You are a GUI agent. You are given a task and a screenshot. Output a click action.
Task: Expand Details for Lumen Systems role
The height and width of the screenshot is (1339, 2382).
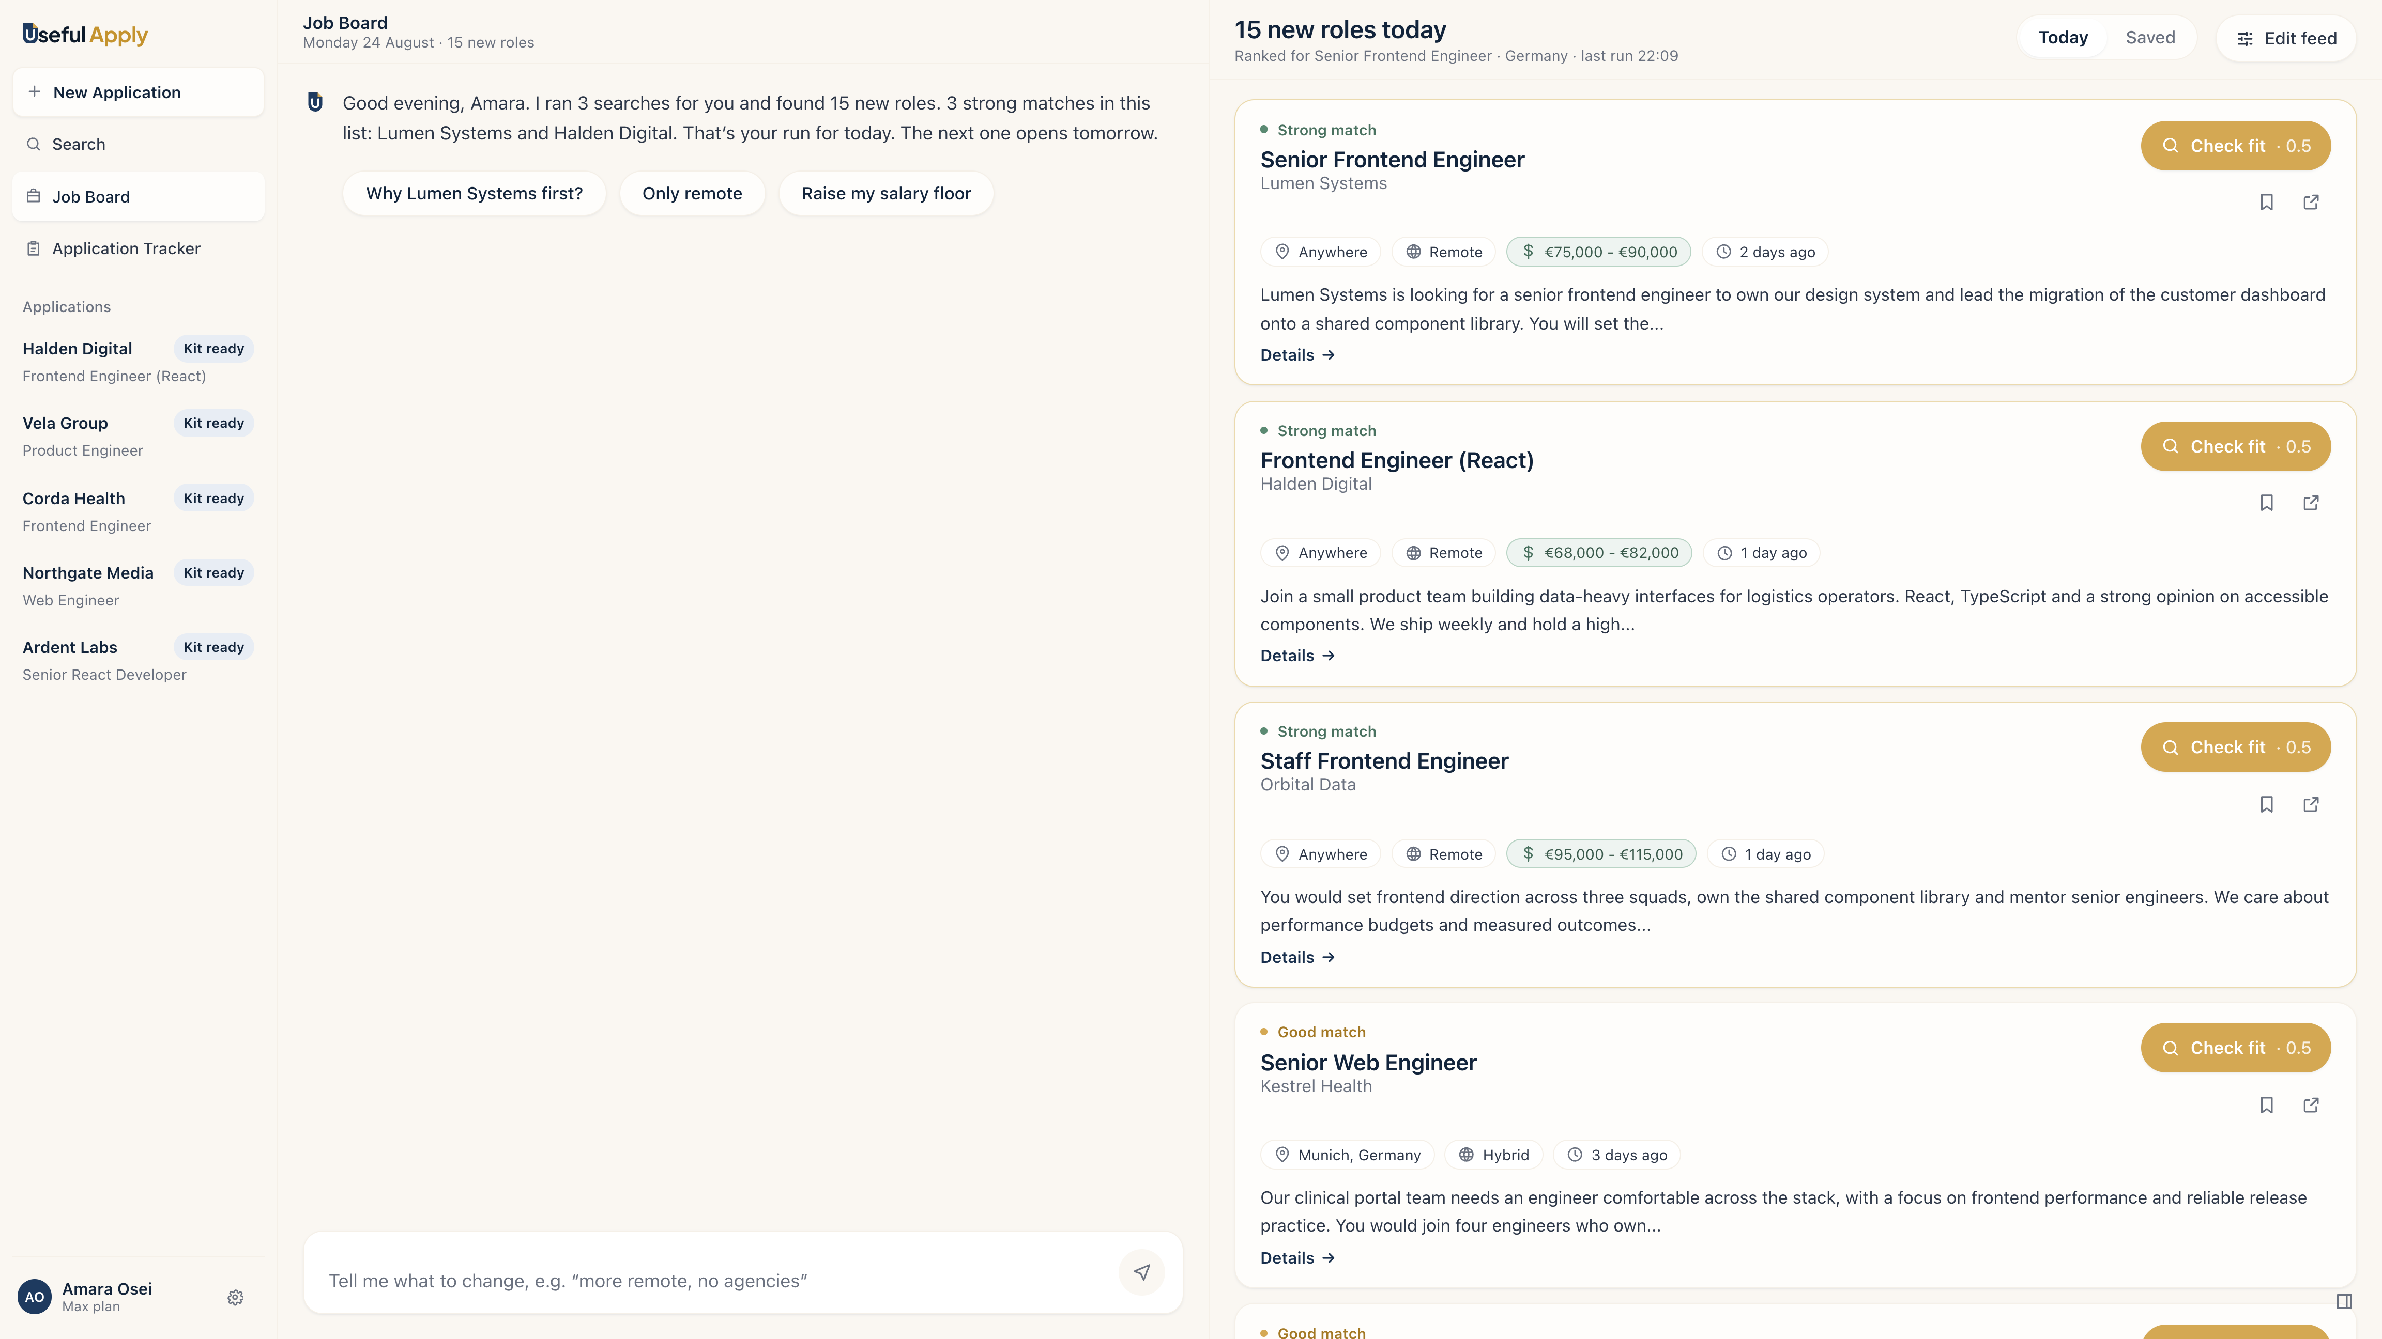1297,355
